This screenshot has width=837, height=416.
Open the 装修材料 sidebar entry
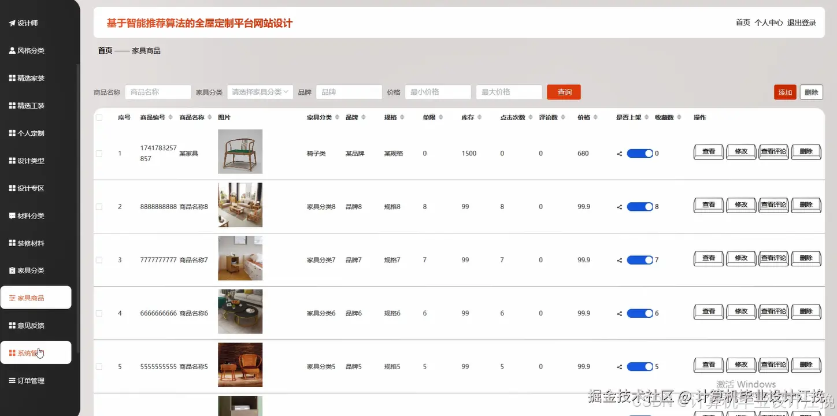pos(29,243)
